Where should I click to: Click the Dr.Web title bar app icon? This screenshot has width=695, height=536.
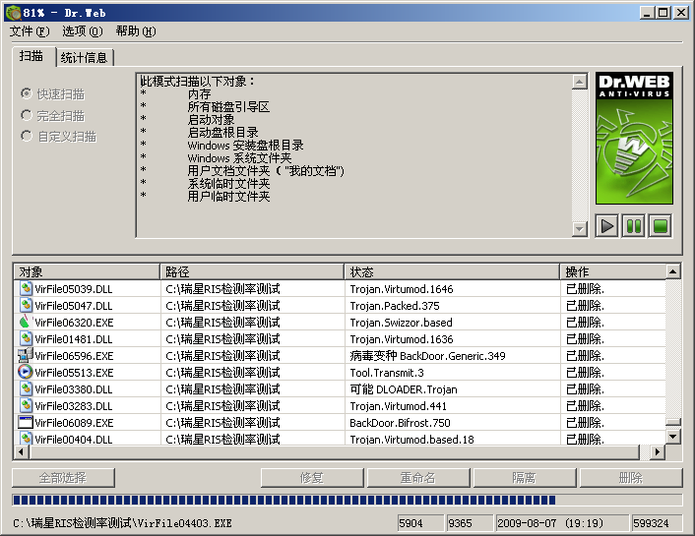point(14,13)
